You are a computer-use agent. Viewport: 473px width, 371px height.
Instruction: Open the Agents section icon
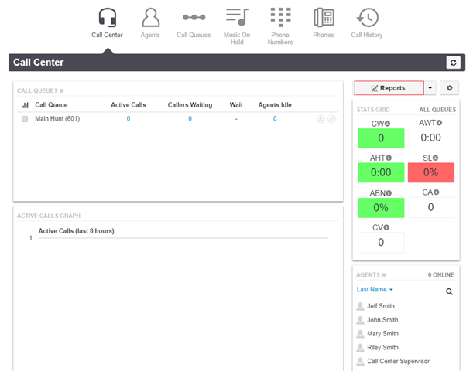pyautogui.click(x=150, y=18)
